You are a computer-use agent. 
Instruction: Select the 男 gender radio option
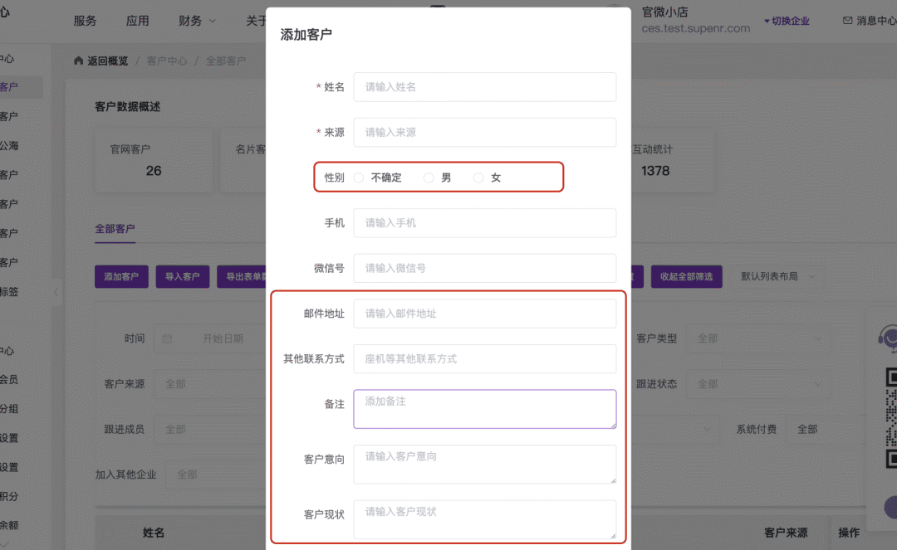pos(429,178)
